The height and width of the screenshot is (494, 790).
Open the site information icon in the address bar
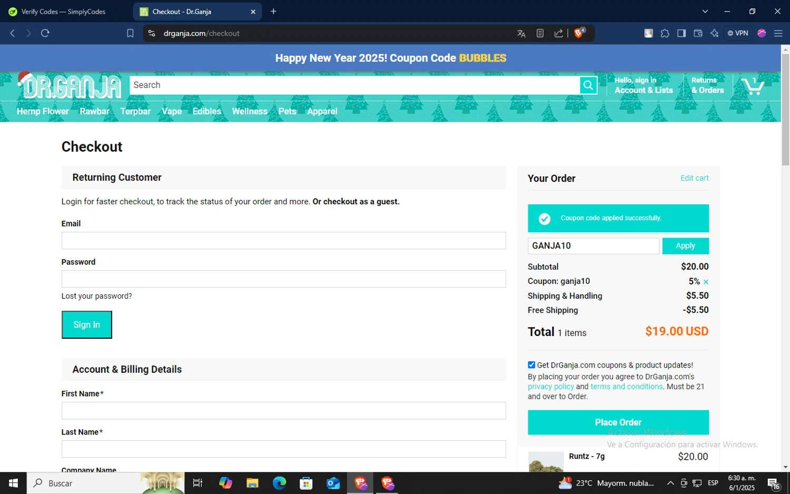[x=152, y=33]
